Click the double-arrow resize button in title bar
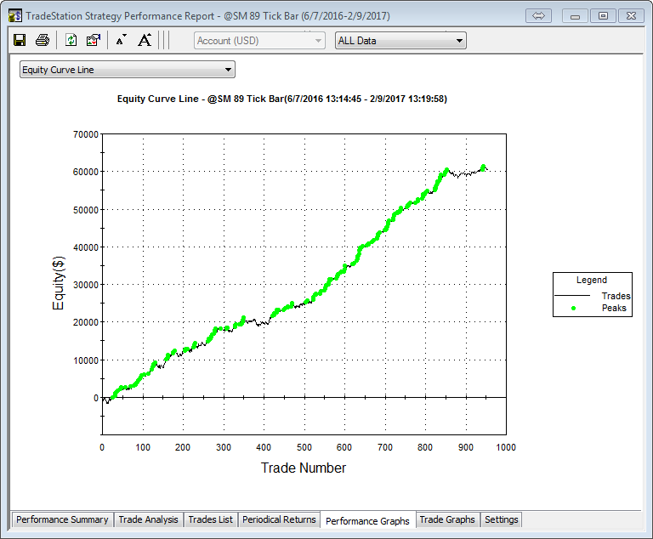 [539, 15]
